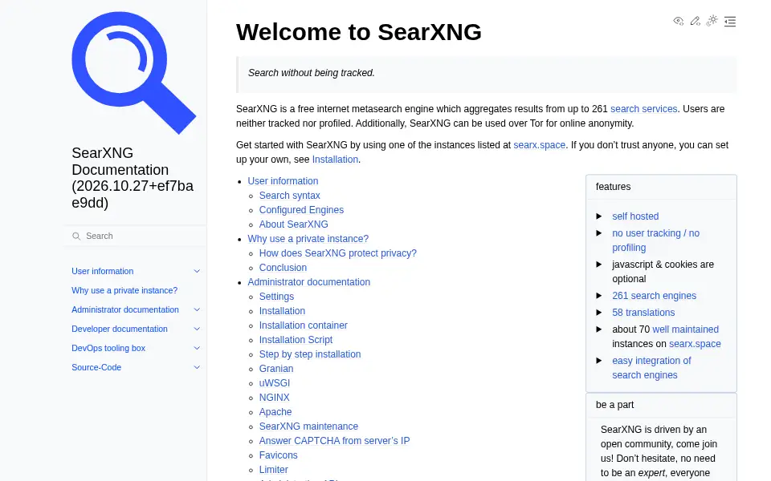Open the 'Step by step installation' link
Screen dimensions: 771x481
(310, 354)
